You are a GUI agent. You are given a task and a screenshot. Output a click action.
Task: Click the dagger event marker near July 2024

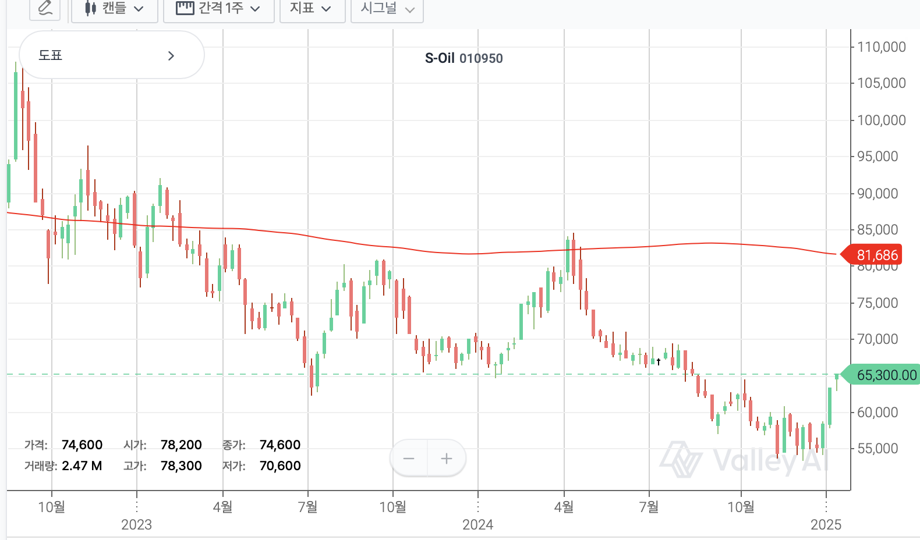coord(659,362)
